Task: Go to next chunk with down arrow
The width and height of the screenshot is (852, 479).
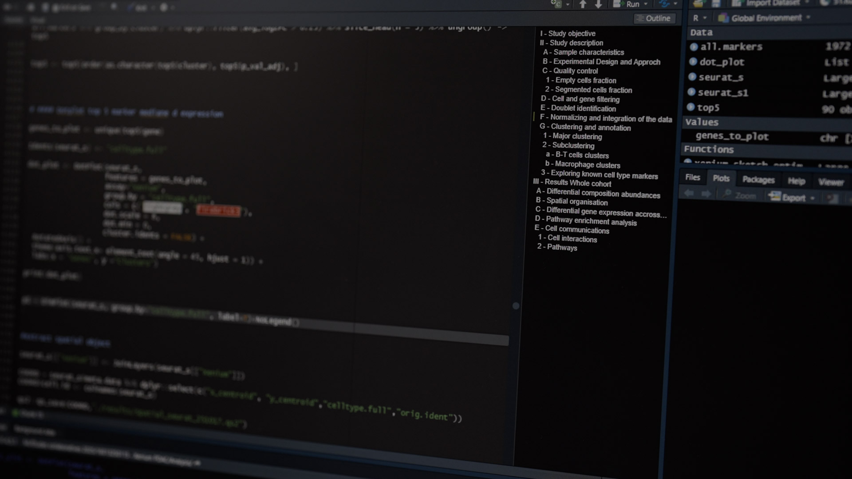Action: [x=598, y=4]
